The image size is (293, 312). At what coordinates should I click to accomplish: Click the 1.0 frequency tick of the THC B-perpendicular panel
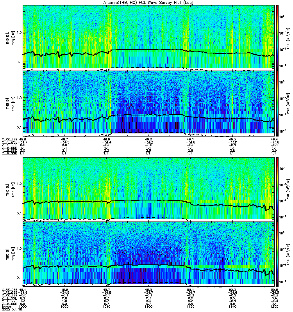19,184
